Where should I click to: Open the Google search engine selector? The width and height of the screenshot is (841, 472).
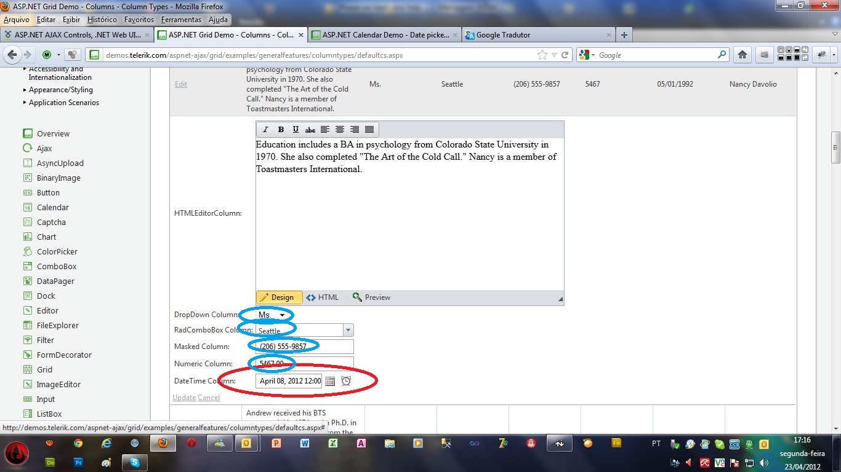[587, 55]
